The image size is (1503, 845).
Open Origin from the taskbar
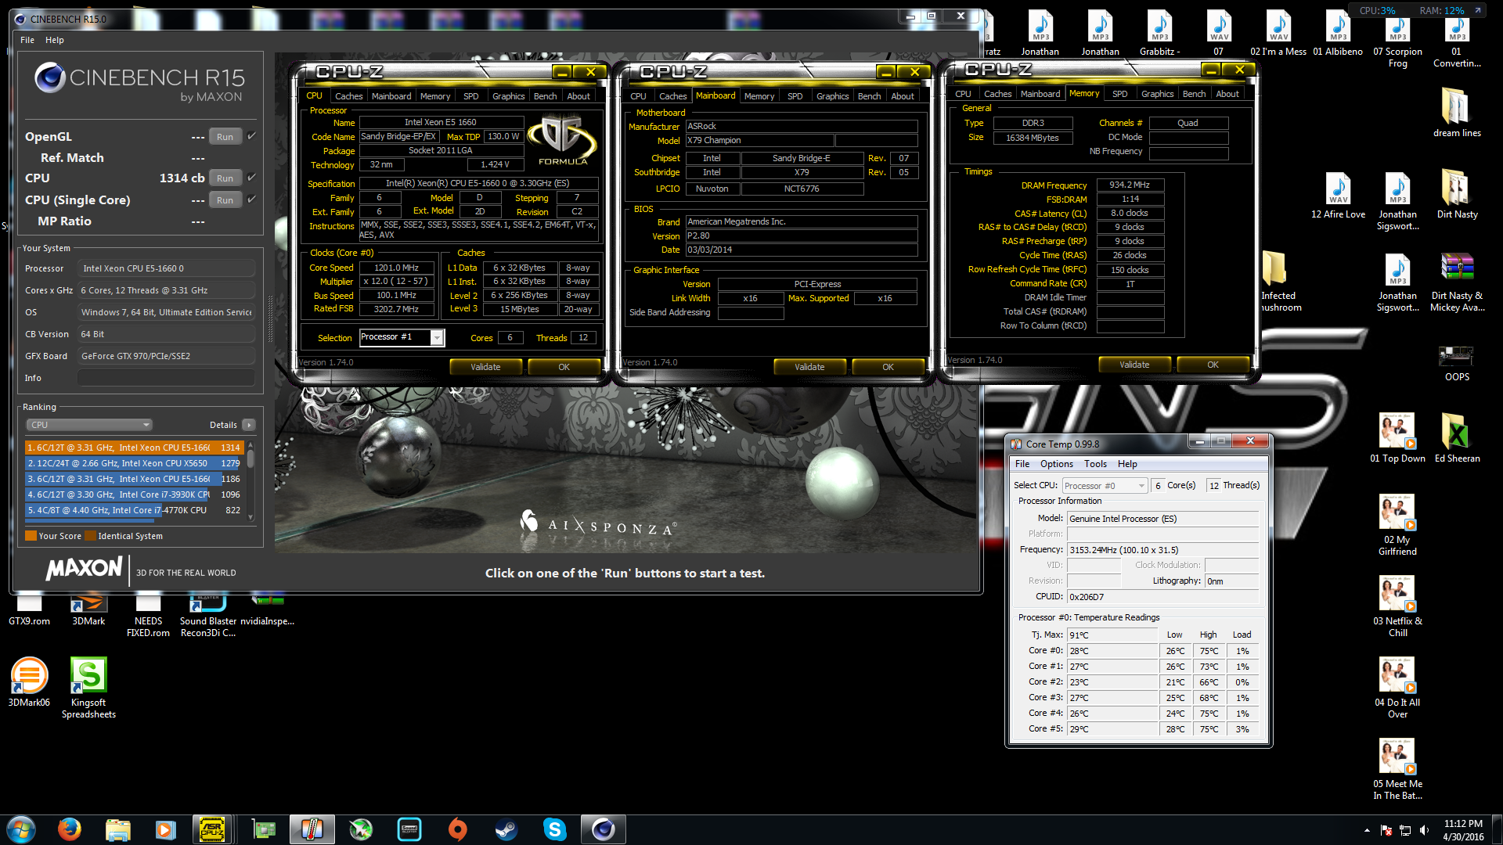[x=458, y=829]
